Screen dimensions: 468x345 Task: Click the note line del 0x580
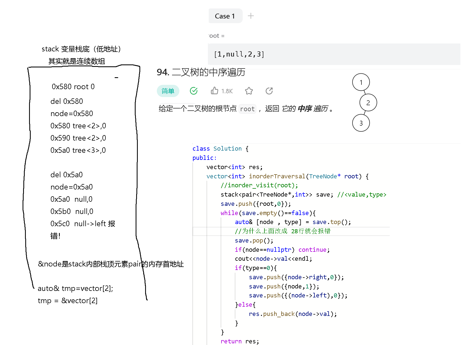(67, 101)
